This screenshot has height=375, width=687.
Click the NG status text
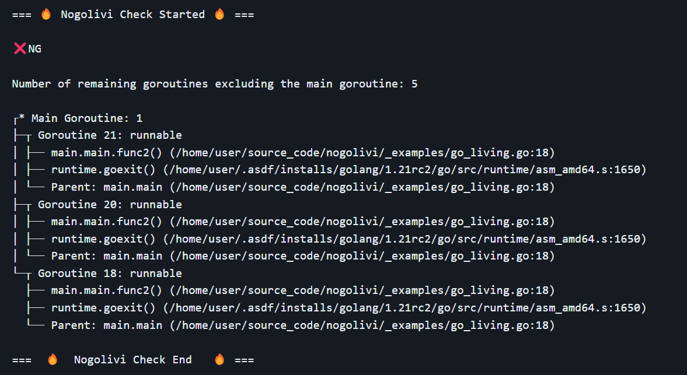(35, 49)
